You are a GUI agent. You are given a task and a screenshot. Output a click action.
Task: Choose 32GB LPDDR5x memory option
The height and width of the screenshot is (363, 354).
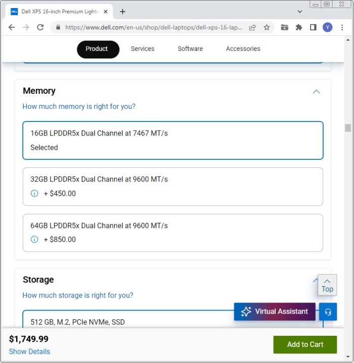[173, 187]
